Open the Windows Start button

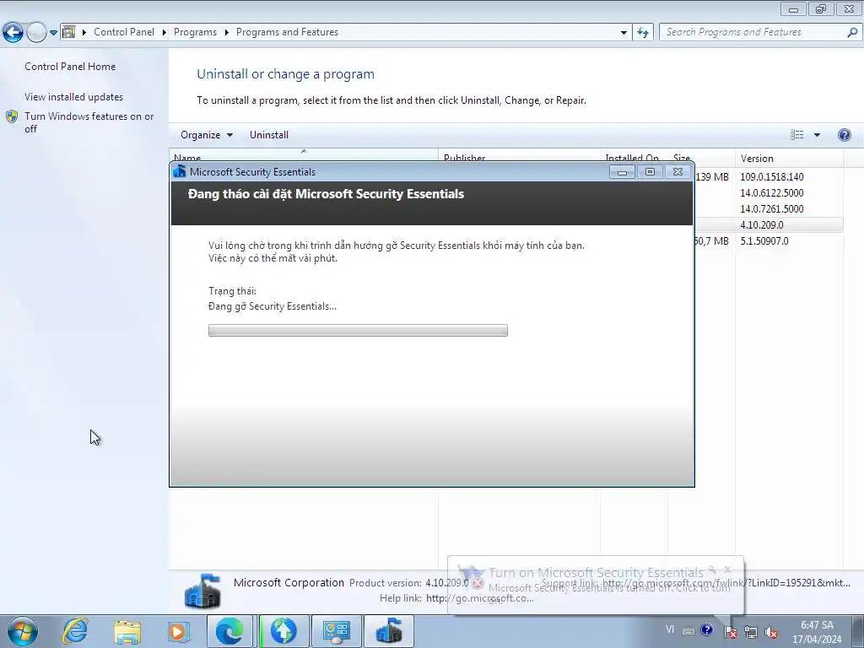click(23, 631)
